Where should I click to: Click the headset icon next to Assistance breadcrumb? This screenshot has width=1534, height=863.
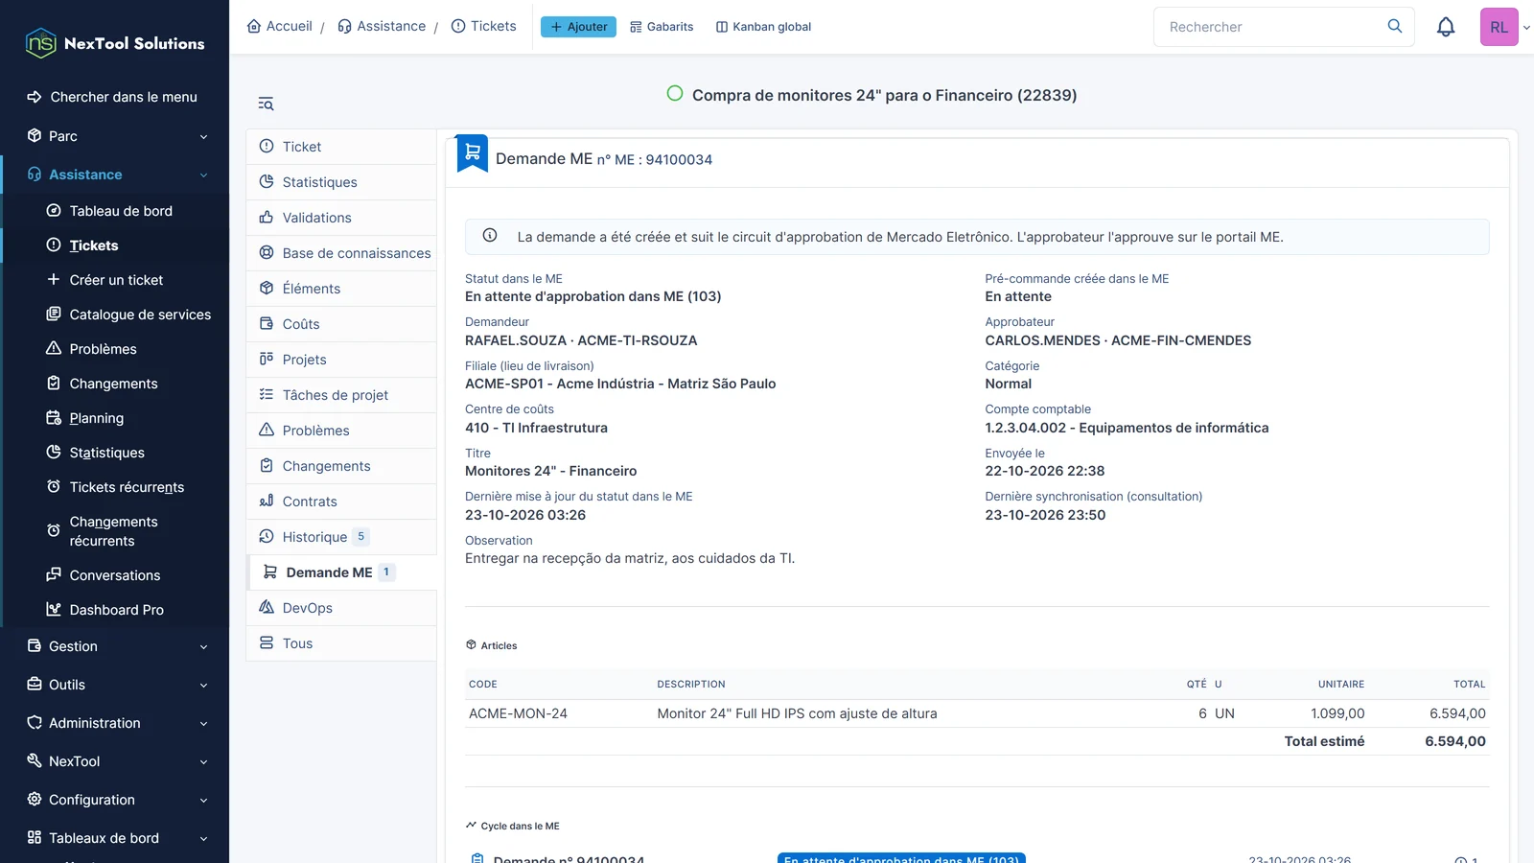pyautogui.click(x=345, y=26)
